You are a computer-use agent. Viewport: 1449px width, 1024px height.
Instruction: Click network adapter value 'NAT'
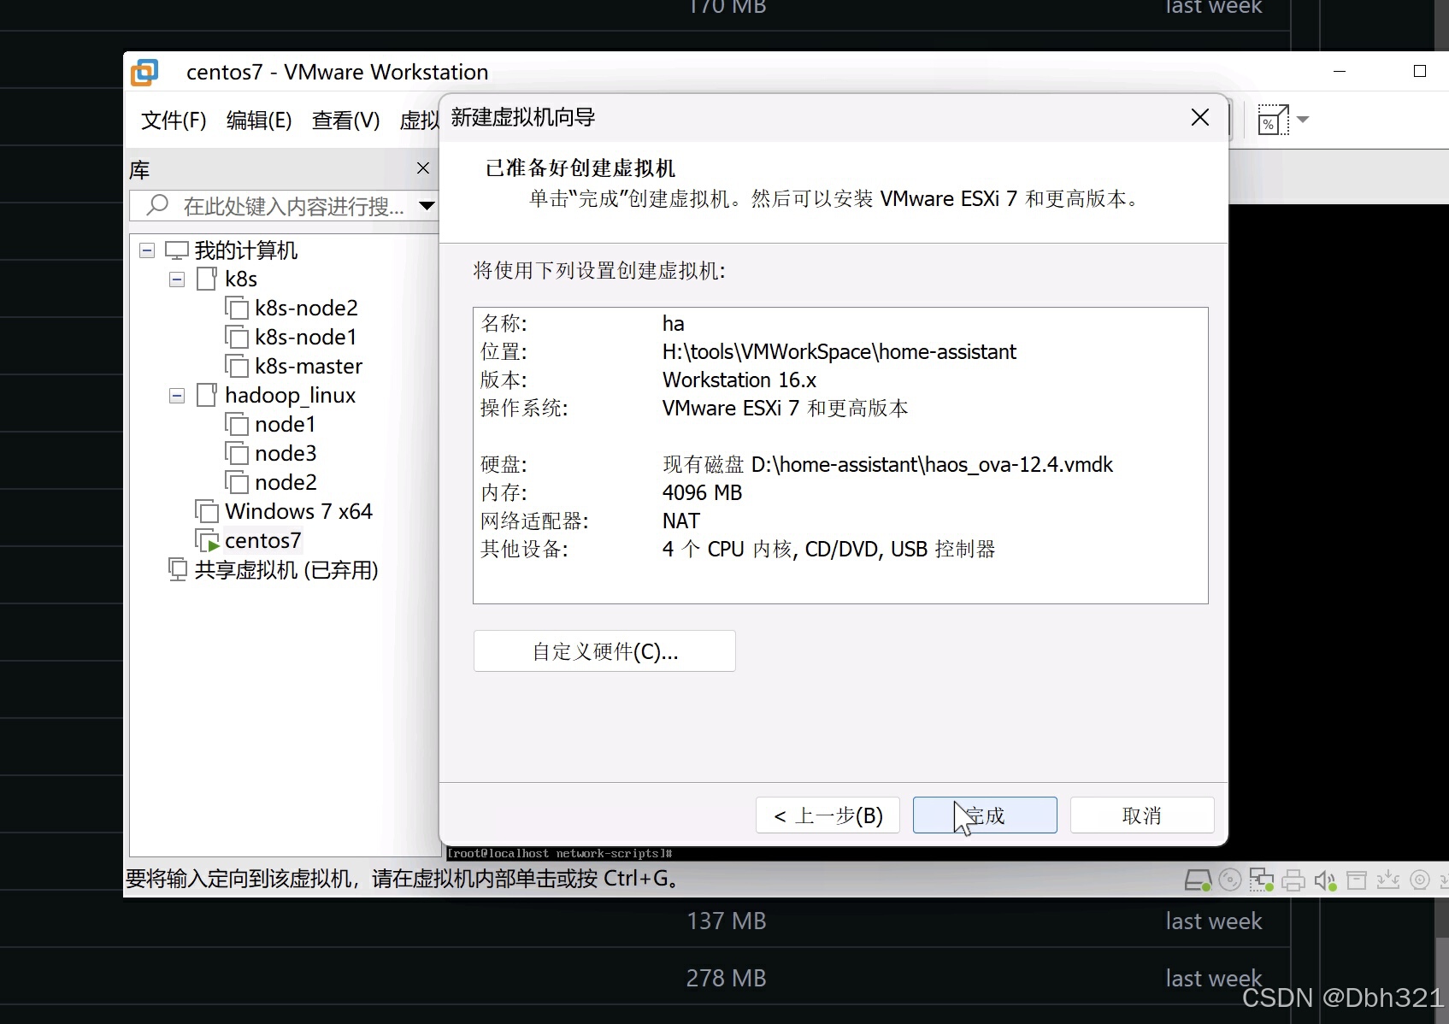click(681, 521)
